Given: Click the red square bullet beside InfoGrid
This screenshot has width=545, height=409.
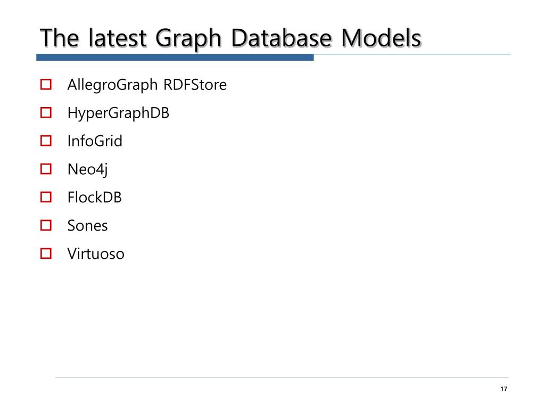Looking at the screenshot, I should pos(46,141).
